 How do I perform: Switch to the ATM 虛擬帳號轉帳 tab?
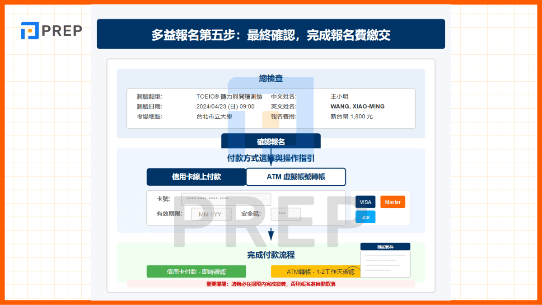coord(295,177)
